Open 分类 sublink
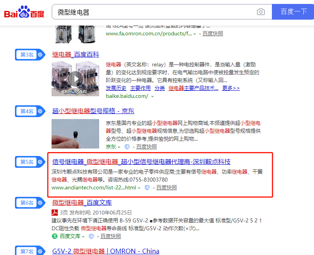This screenshot has height=255, width=314. click(x=160, y=88)
